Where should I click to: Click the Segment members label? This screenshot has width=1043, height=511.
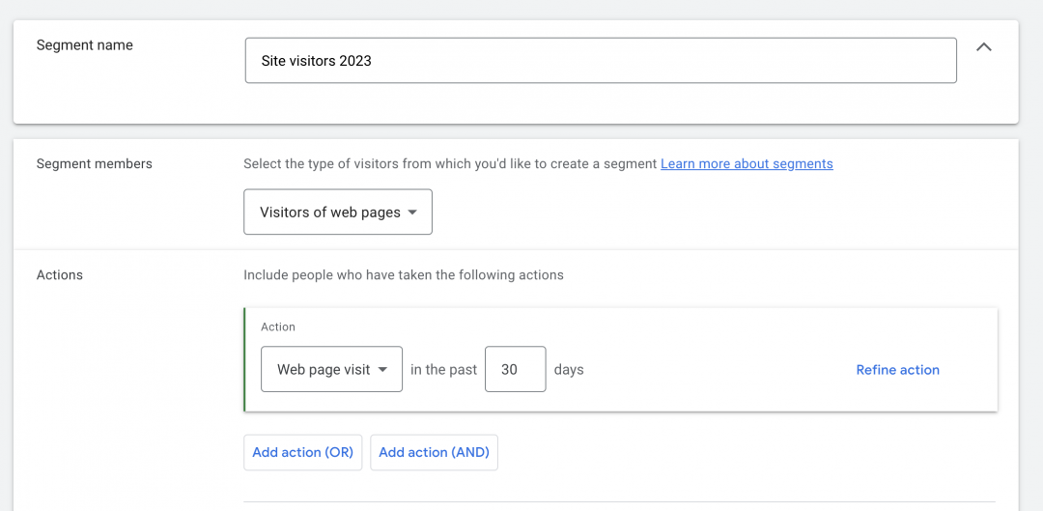[94, 163]
